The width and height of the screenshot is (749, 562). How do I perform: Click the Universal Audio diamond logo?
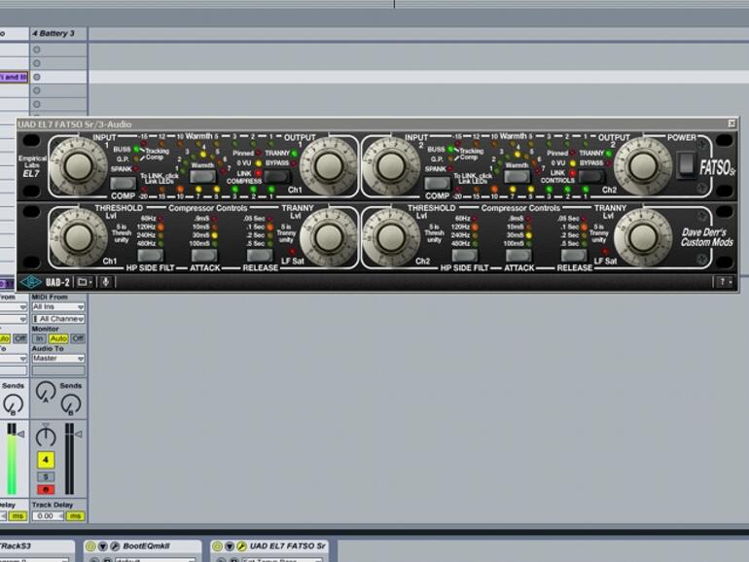[30, 283]
